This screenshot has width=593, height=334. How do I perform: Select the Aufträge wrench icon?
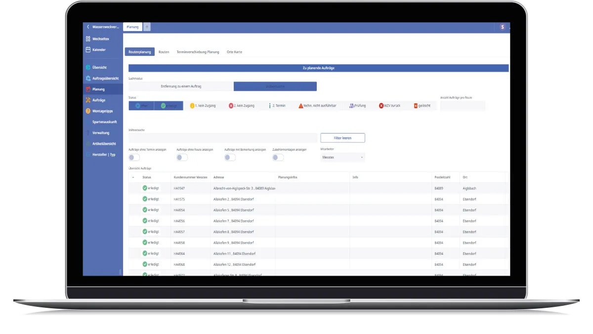point(89,100)
